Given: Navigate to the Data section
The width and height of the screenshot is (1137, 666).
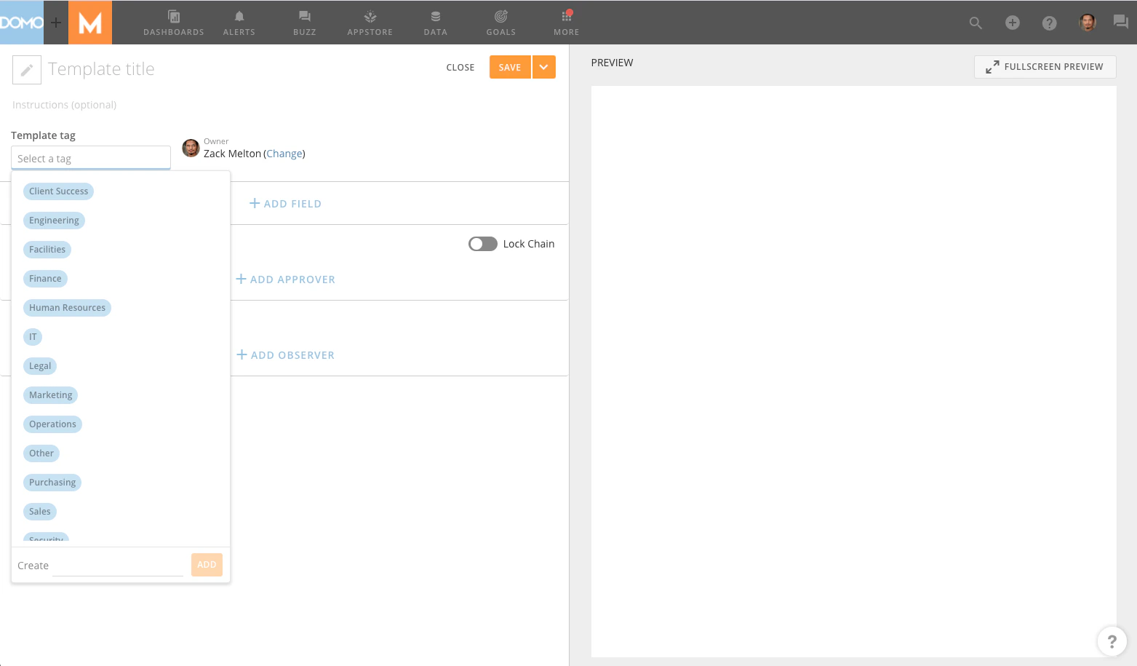Looking at the screenshot, I should [436, 23].
